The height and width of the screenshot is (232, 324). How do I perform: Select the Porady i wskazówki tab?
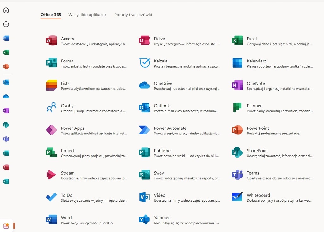click(133, 15)
